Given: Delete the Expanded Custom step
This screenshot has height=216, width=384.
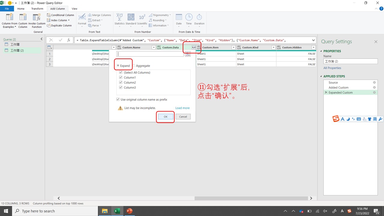Looking at the screenshot, I should 326,93.
